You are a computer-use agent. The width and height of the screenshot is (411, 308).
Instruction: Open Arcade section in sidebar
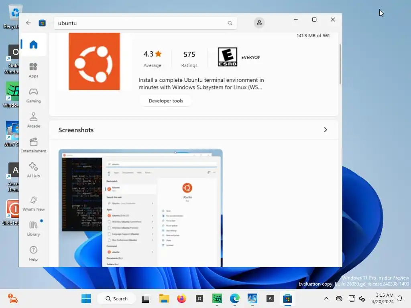point(33,120)
